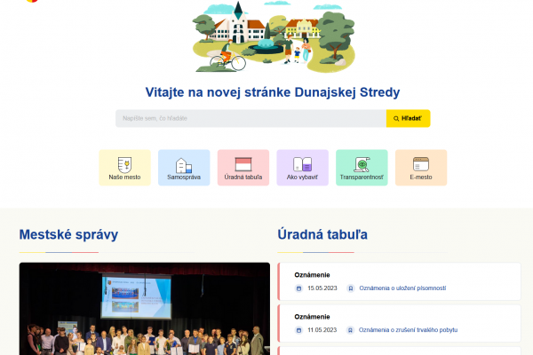The image size is (533, 355).
Task: Open the E-mesto tile
Action: click(421, 168)
